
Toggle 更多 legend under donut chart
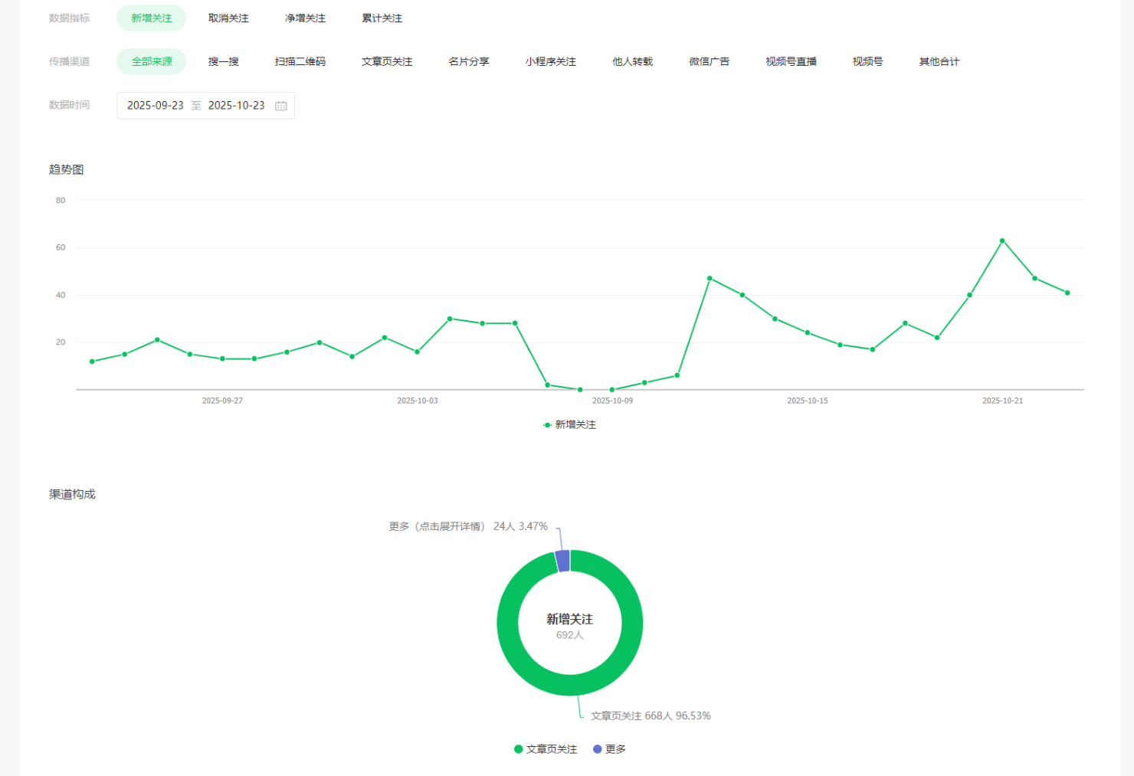click(x=610, y=749)
